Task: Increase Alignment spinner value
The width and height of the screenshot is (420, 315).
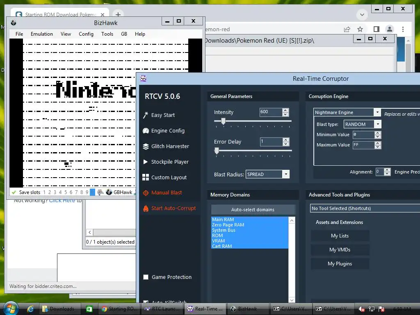Action: tap(387, 170)
